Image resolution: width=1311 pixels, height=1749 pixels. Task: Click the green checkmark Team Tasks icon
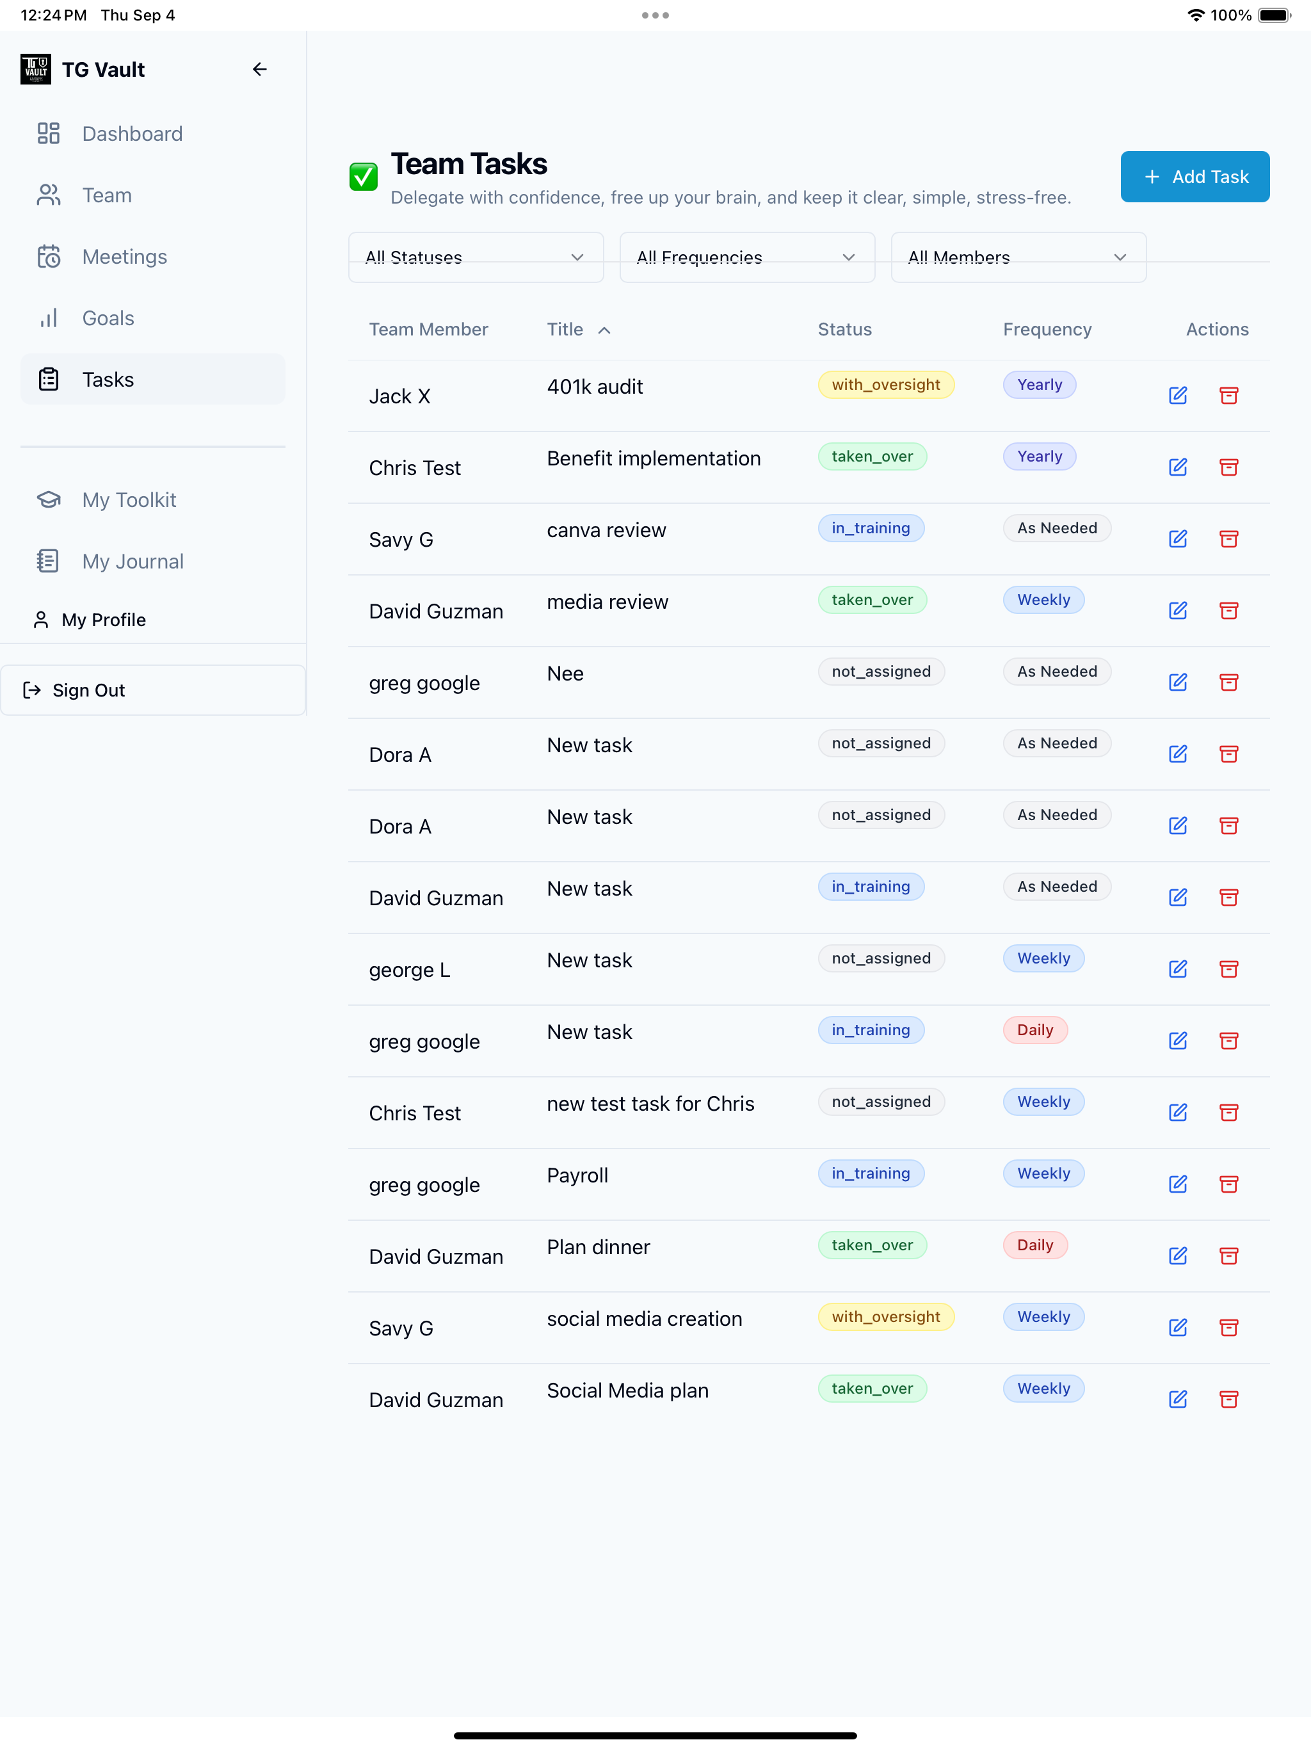(x=364, y=176)
